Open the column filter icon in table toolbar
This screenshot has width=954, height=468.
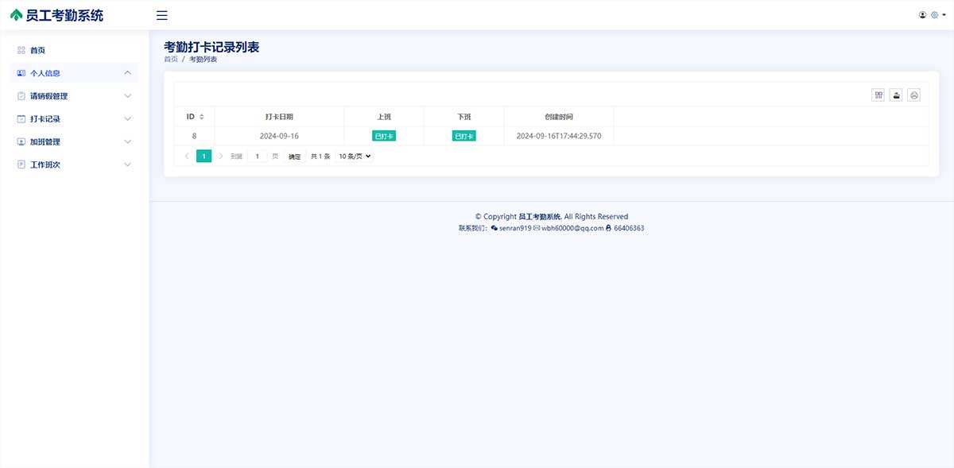click(878, 95)
